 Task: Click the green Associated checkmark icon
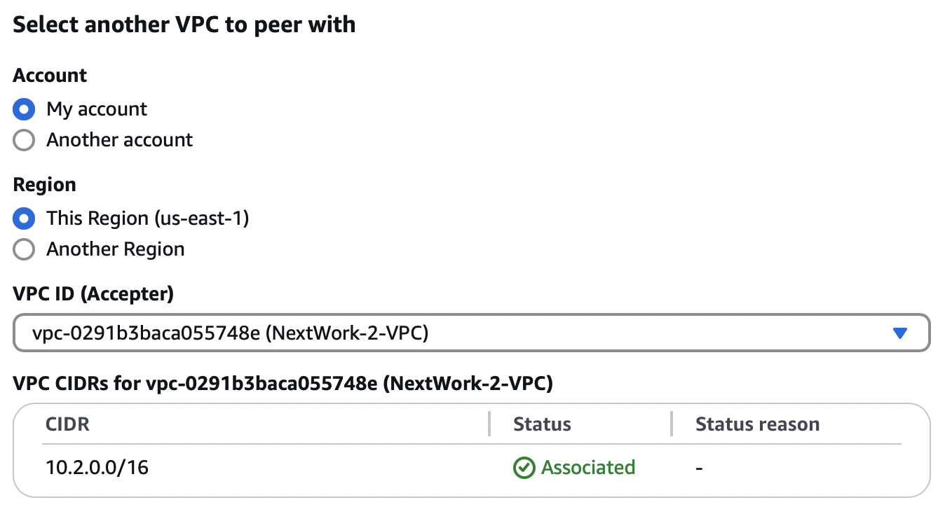524,468
